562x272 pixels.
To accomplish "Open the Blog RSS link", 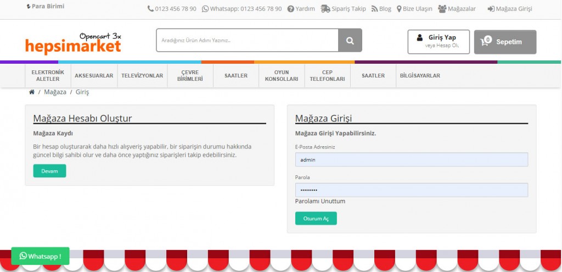I will click(x=381, y=9).
